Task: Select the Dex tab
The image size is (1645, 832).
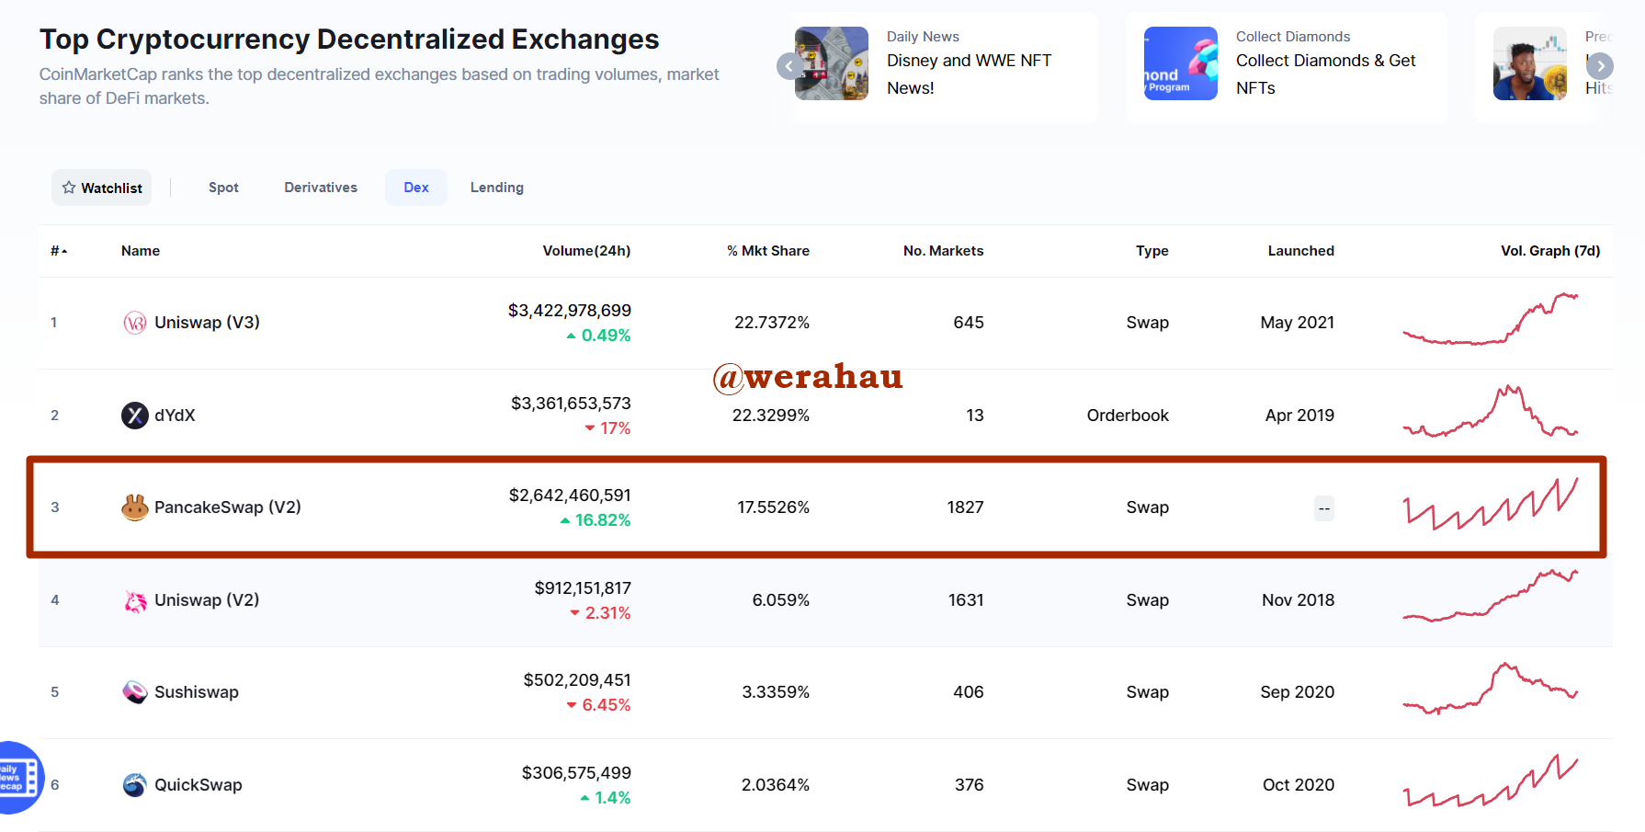Action: tap(416, 188)
